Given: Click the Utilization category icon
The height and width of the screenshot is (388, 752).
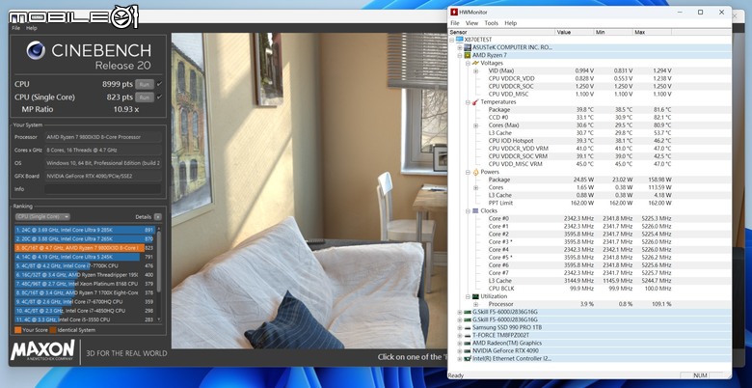Looking at the screenshot, I should [x=475, y=296].
